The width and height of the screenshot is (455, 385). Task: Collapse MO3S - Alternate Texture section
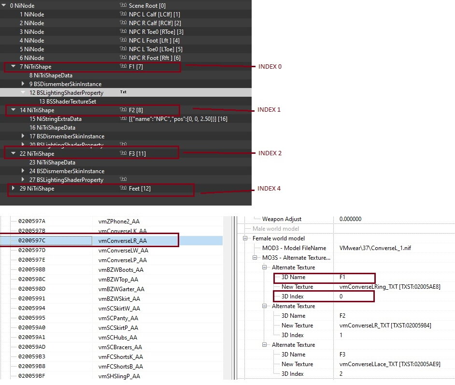click(x=255, y=257)
